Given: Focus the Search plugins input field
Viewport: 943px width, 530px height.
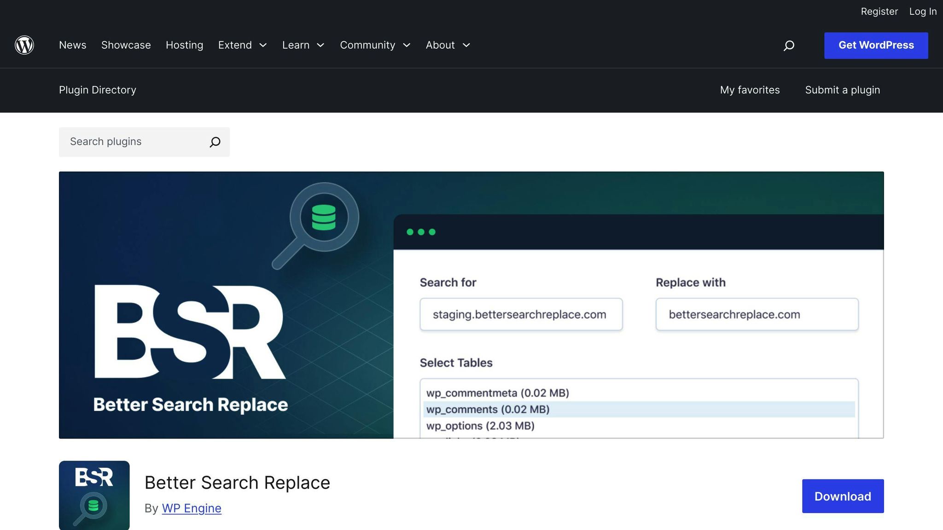Looking at the screenshot, I should (x=144, y=142).
